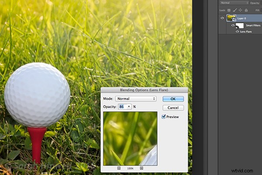This screenshot has width=262, height=175.
Task: Toggle Smart Filters visibility eye
Action: click(x=233, y=25)
